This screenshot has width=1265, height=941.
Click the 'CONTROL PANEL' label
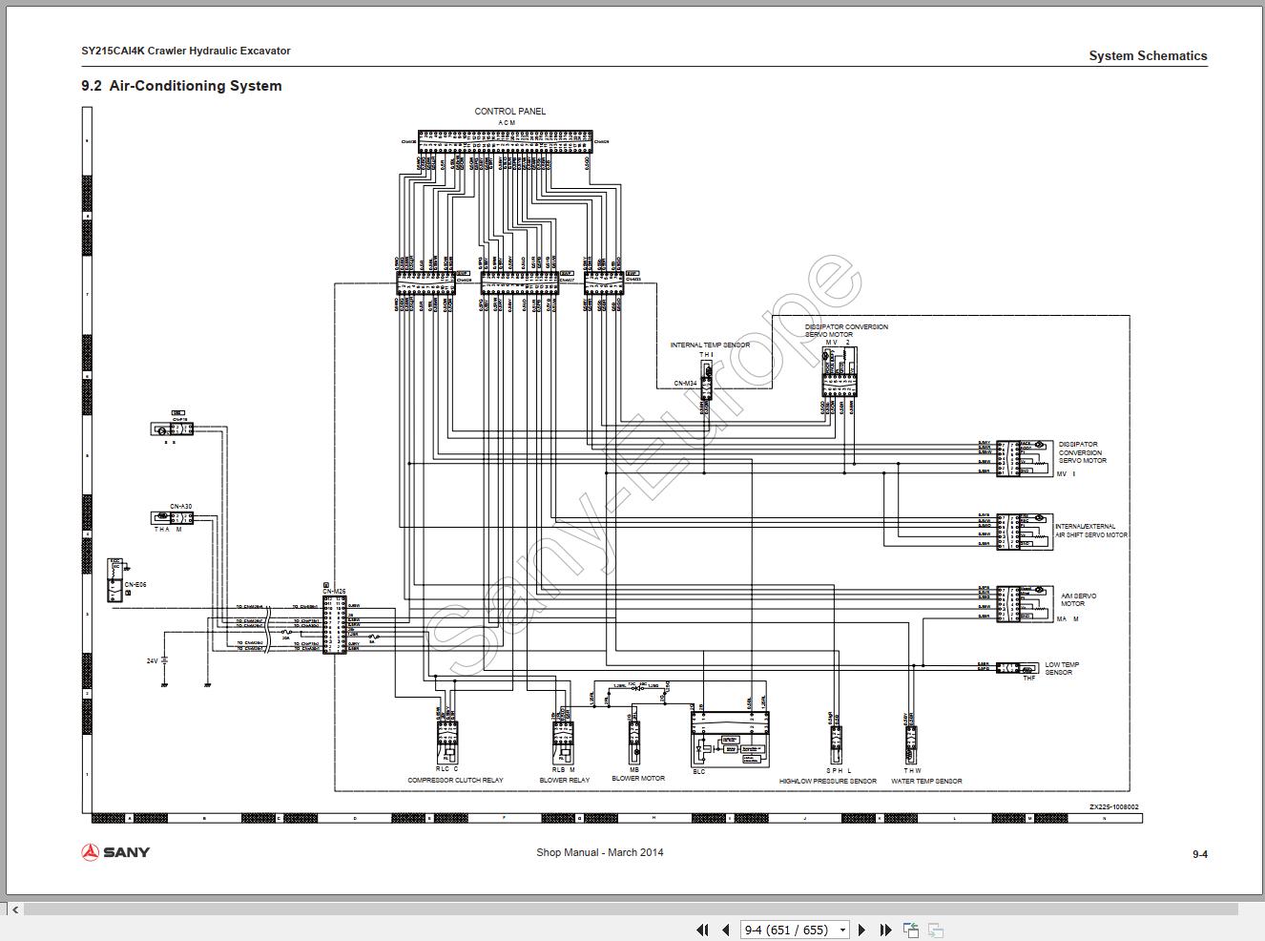(510, 112)
